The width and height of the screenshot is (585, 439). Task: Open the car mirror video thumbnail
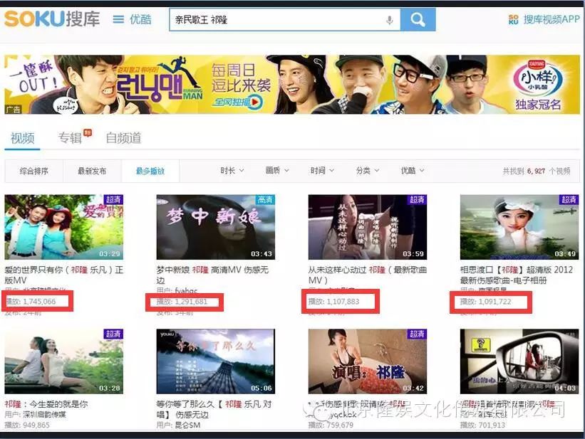click(519, 361)
